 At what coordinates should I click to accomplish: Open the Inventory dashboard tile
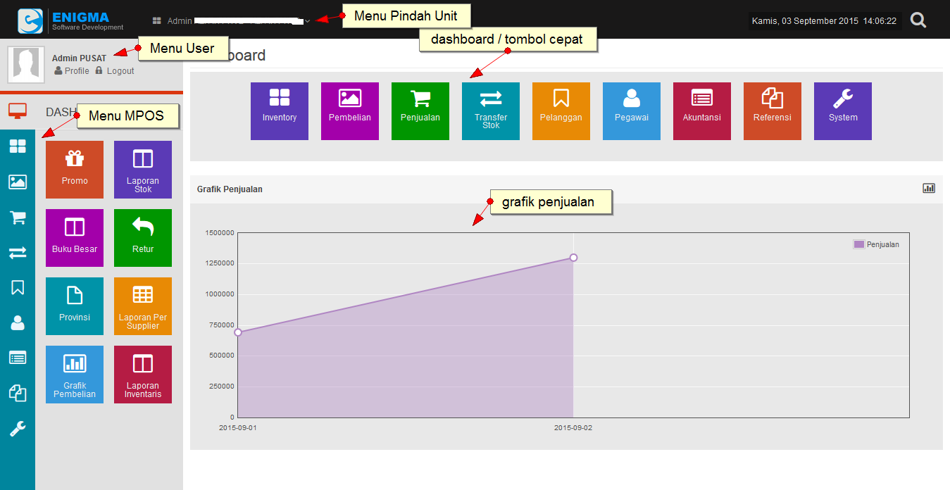(280, 111)
